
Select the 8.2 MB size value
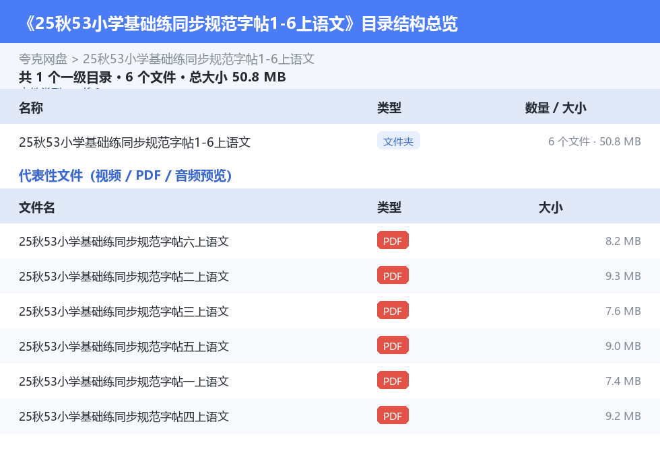click(623, 242)
